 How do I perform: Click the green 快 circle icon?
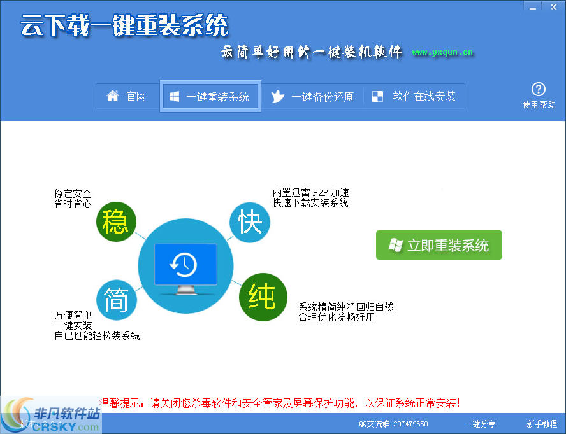(250, 222)
